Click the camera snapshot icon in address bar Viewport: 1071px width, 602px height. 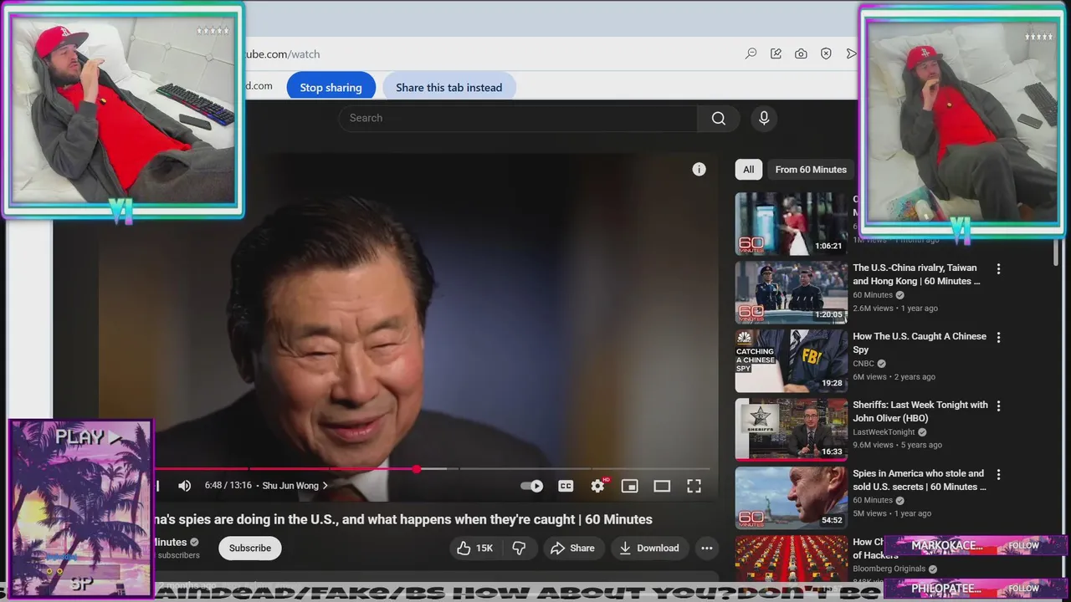click(x=801, y=54)
